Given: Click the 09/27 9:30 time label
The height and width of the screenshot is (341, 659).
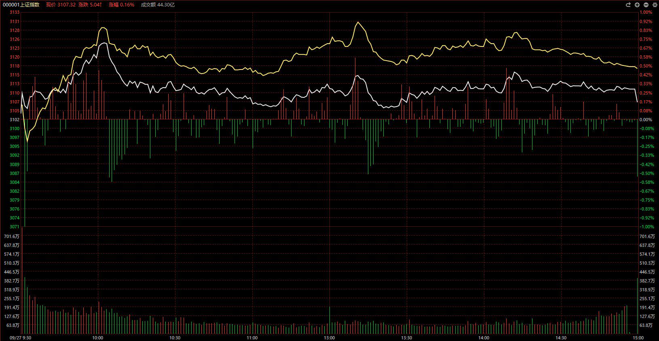Looking at the screenshot, I should point(21,338).
